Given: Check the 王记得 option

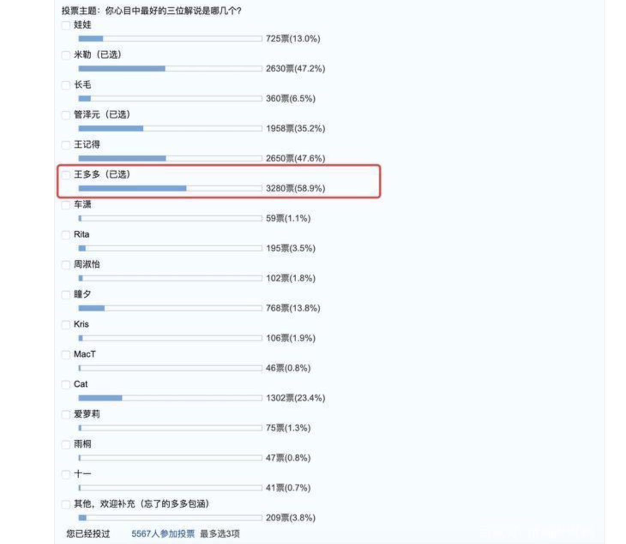Looking at the screenshot, I should pos(66,145).
